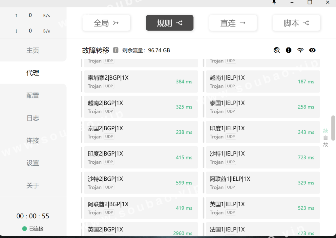Pin the window on top

pos(274,2)
